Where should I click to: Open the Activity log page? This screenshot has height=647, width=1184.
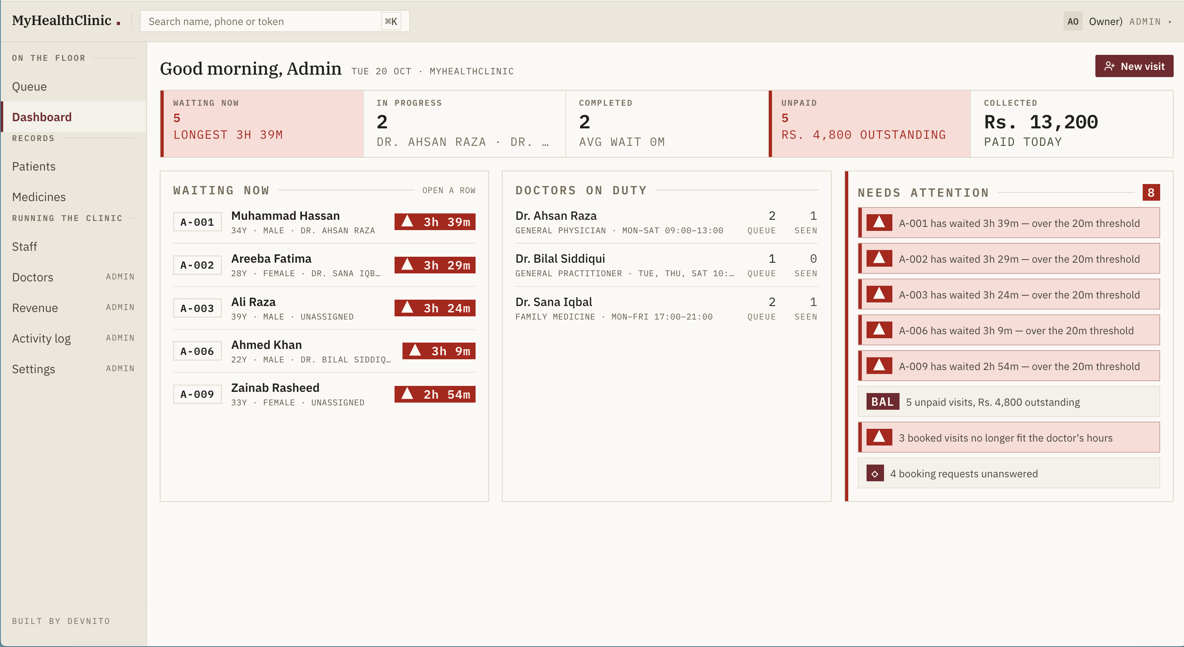[x=74, y=339]
